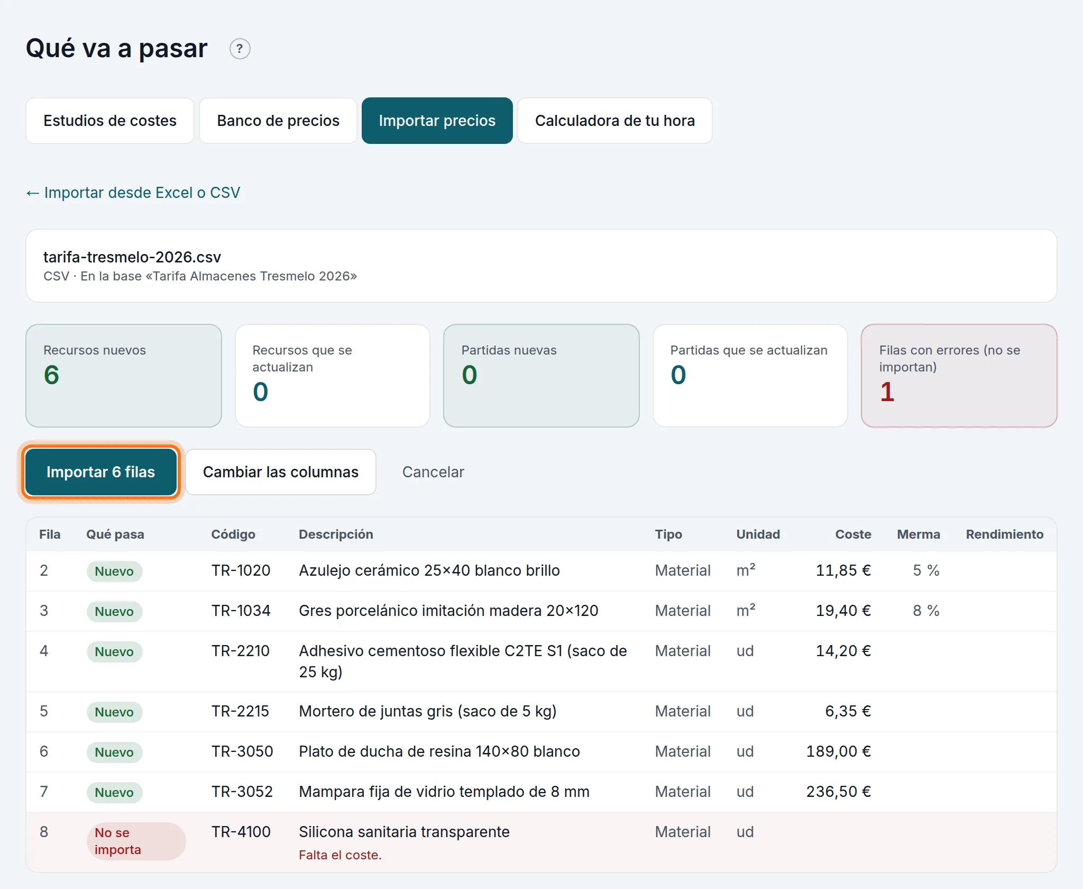Click the Recursos nuevos summary card
The image size is (1083, 889).
click(x=124, y=376)
